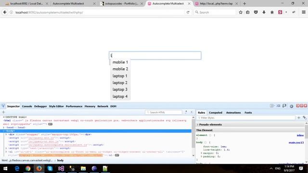Open the Network tab

coord(103,106)
